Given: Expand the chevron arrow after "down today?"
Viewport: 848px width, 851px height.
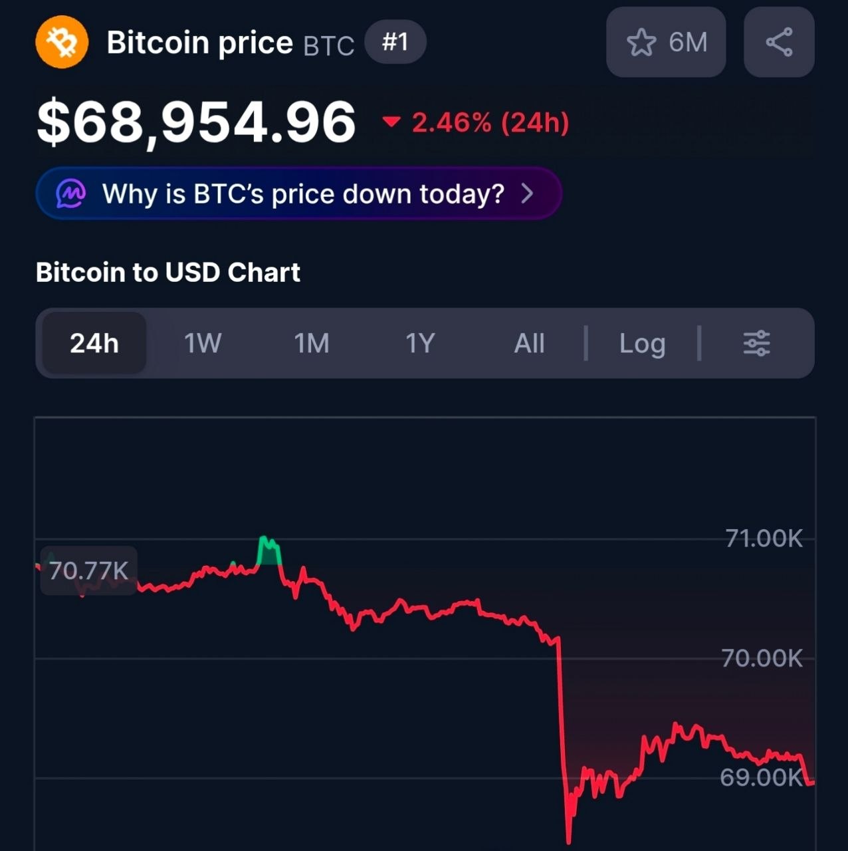Looking at the screenshot, I should coord(527,193).
